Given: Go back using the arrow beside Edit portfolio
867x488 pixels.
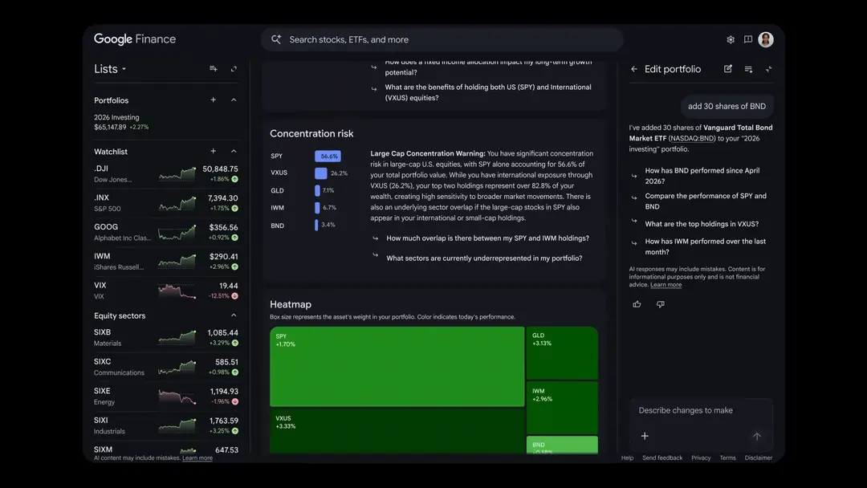Looking at the screenshot, I should pyautogui.click(x=634, y=69).
